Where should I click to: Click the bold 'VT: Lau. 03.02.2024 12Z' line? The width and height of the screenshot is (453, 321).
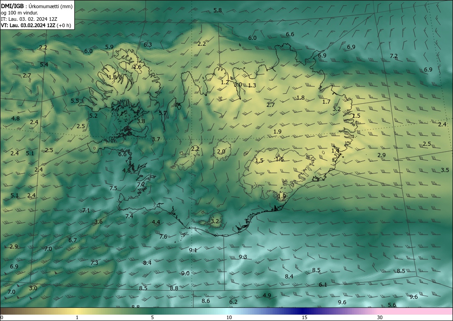tap(28, 25)
